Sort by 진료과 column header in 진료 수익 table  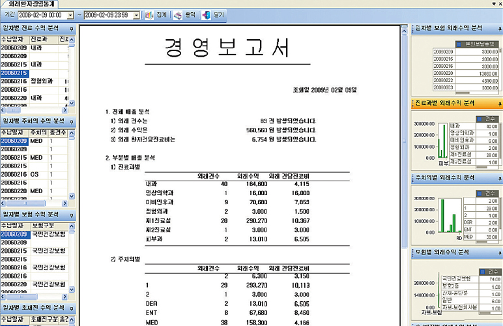44,40
